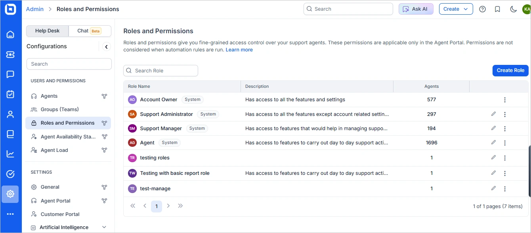Click the Testing with basic report role name
The width and height of the screenshot is (531, 233).
click(x=175, y=173)
